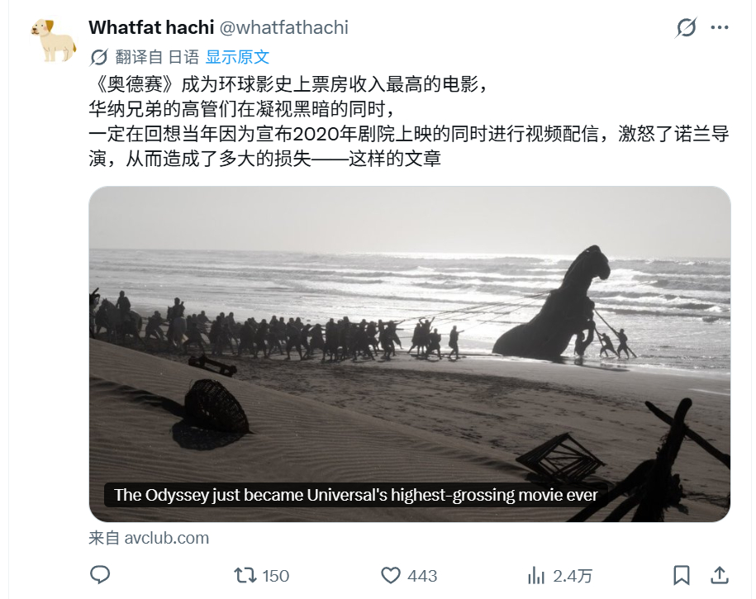Repost this tweet via the retweet icon
The image size is (756, 599).
245,575
